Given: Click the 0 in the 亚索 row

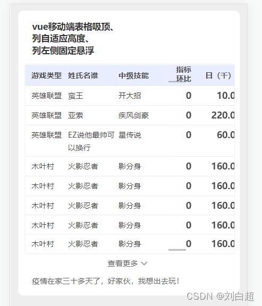Looking at the screenshot, I should click(x=189, y=115).
